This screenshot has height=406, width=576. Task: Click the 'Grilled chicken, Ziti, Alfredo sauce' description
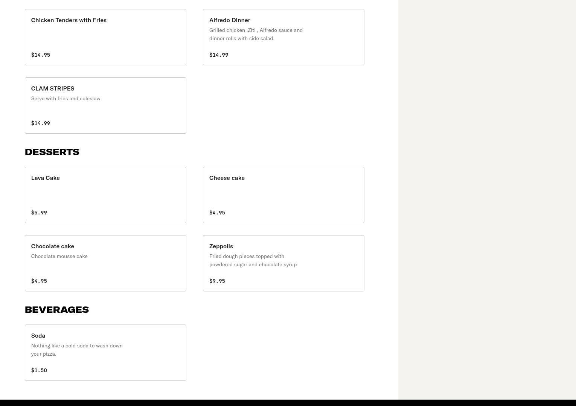[x=256, y=34]
